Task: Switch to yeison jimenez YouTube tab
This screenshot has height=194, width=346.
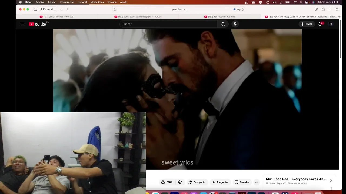Action: tap(56, 16)
